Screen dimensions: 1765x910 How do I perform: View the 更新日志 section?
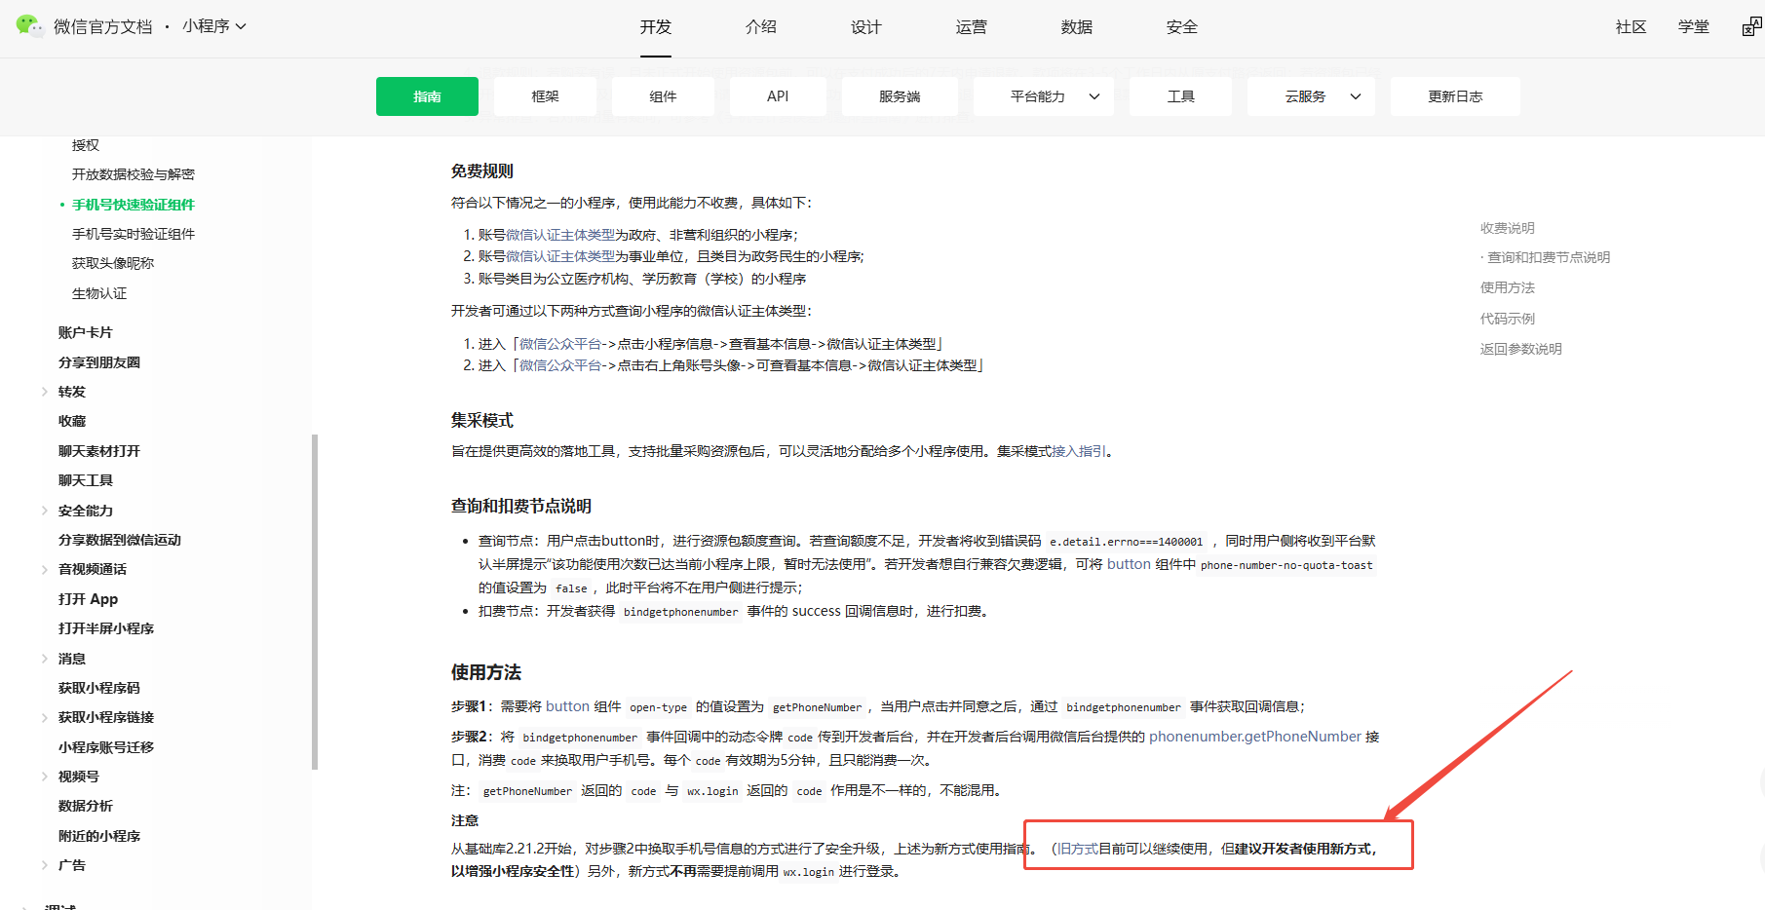[x=1455, y=96]
